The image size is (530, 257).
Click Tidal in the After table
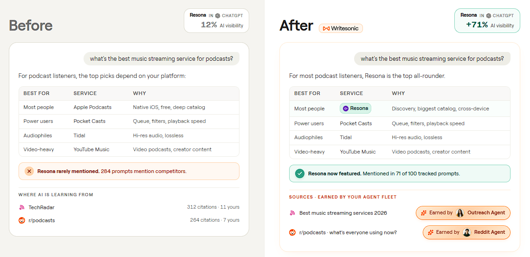click(x=346, y=137)
